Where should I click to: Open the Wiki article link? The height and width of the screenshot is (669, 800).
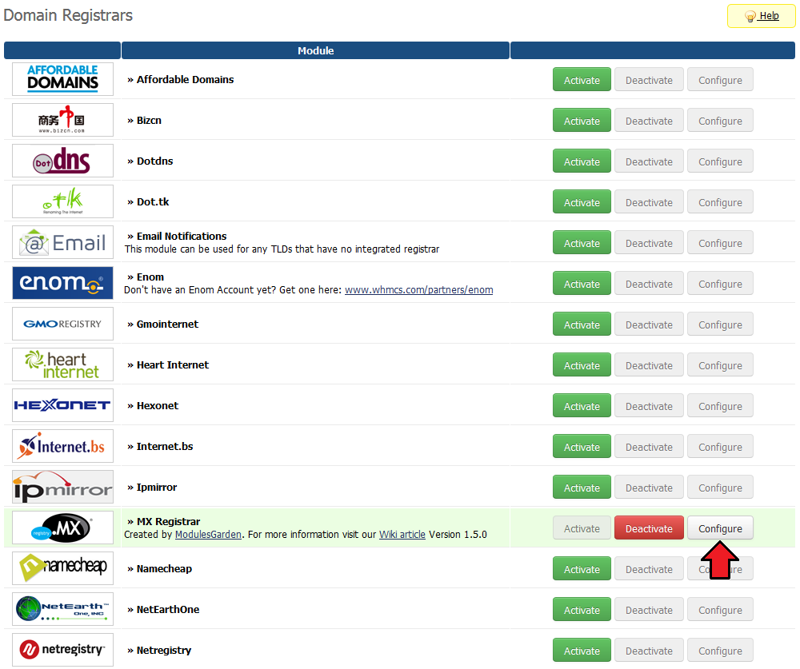pyautogui.click(x=402, y=535)
